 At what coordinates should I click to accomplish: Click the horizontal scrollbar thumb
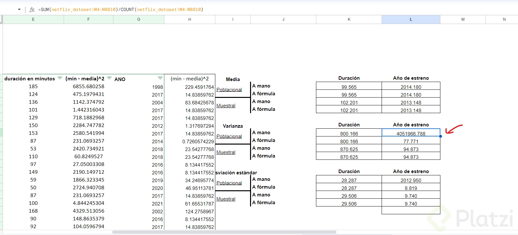(224, 232)
